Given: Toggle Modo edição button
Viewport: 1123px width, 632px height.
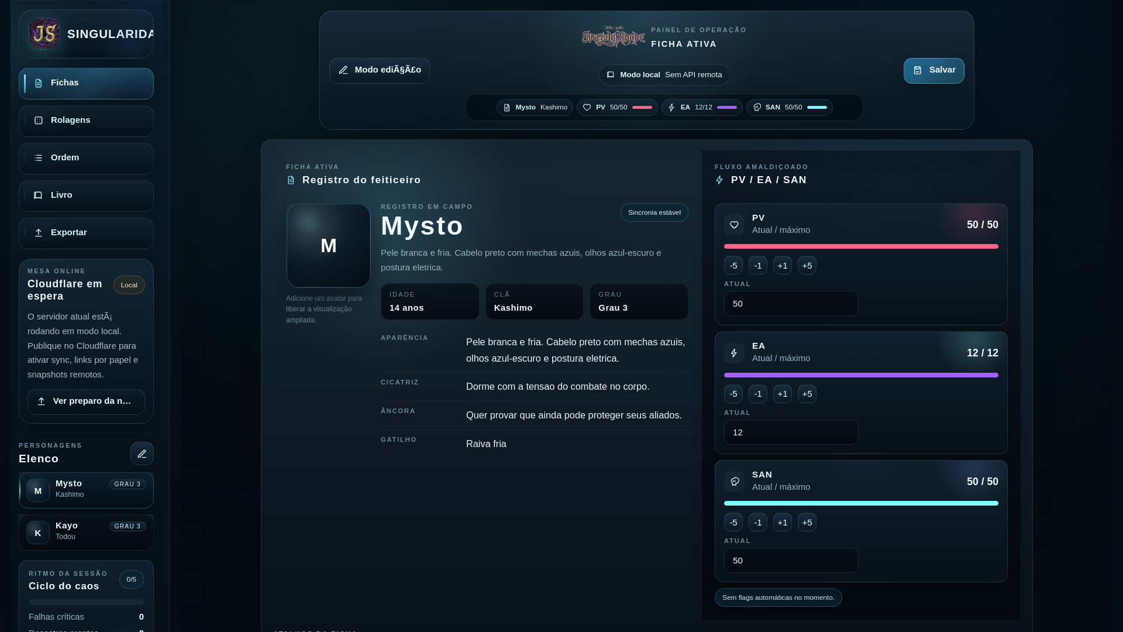Looking at the screenshot, I should [380, 70].
